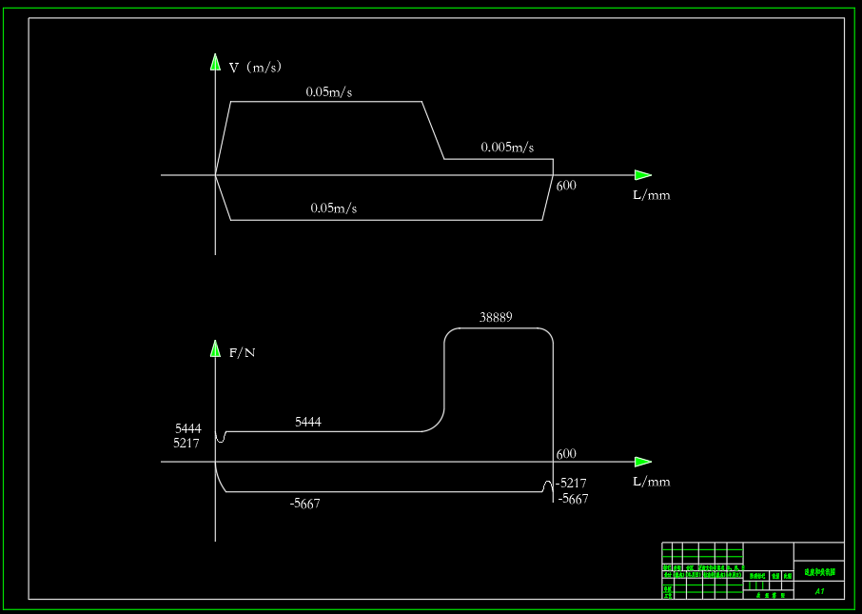The width and height of the screenshot is (862, 614).
Task: Select the green drawing title text in the title block
Action: 819,572
